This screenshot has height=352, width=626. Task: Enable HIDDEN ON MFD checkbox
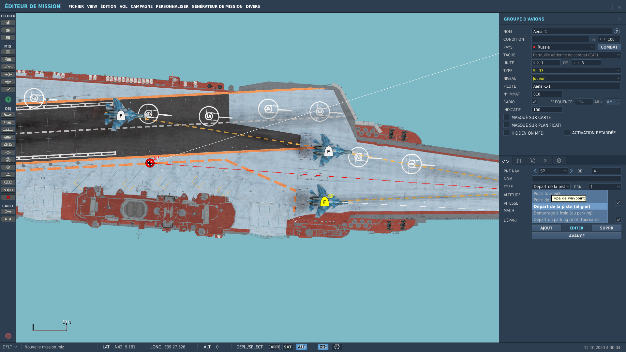tap(506, 133)
